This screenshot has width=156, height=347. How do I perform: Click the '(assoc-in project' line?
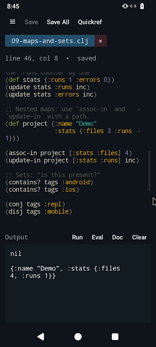click(x=69, y=153)
